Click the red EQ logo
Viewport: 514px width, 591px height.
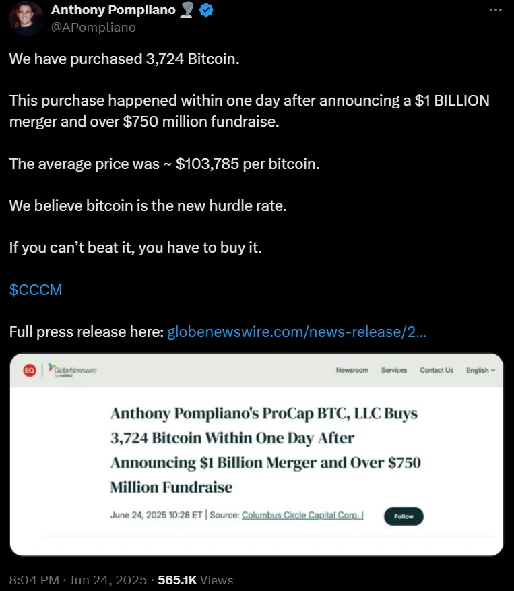[30, 370]
